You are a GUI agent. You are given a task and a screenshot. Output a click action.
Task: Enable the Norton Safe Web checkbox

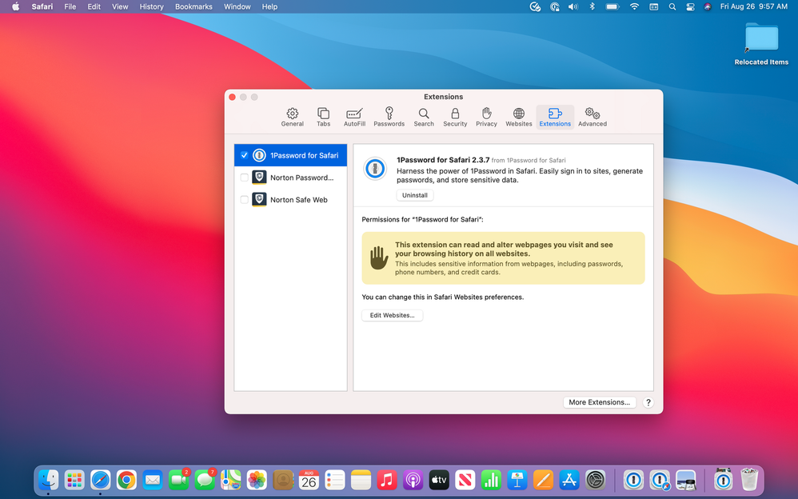[245, 200]
